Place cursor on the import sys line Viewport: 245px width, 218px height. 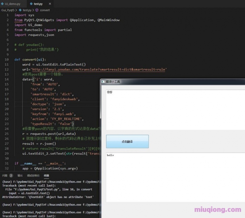(24, 15)
